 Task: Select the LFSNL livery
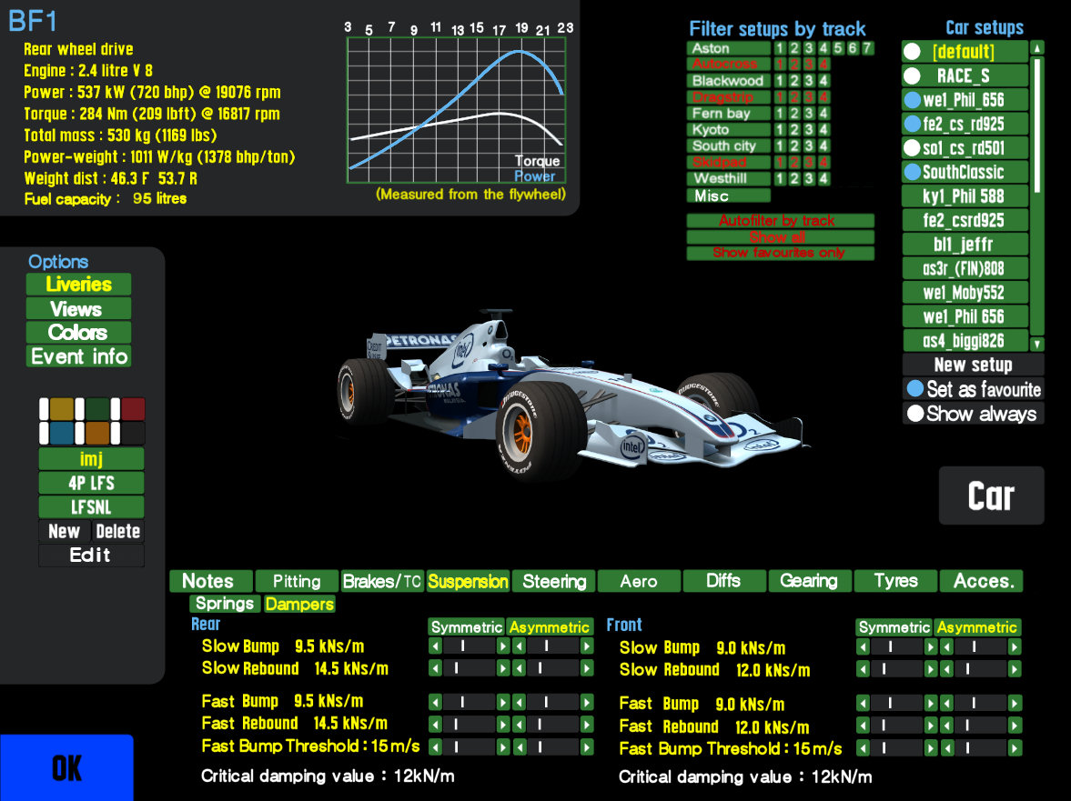pyautogui.click(x=91, y=507)
